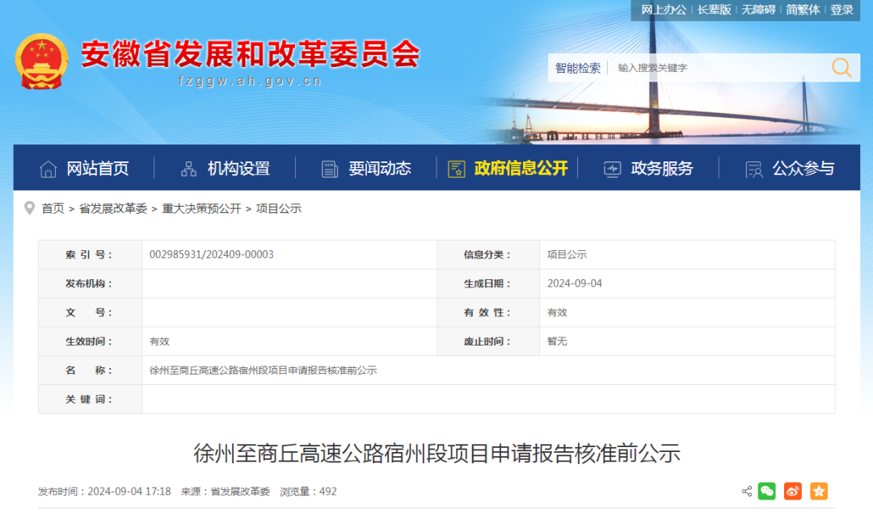The image size is (873, 519).
Task: Click the document icon beside 要闻动态
Action: tap(329, 168)
